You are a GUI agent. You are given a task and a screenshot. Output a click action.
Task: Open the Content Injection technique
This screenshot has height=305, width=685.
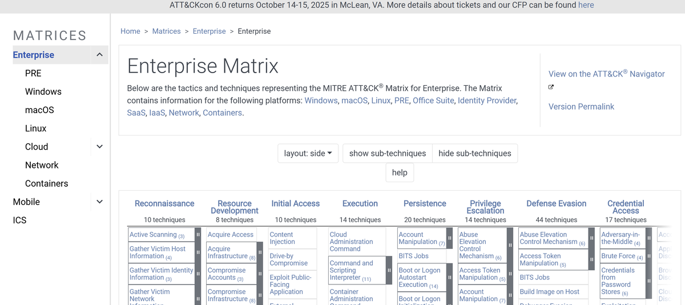(281, 238)
